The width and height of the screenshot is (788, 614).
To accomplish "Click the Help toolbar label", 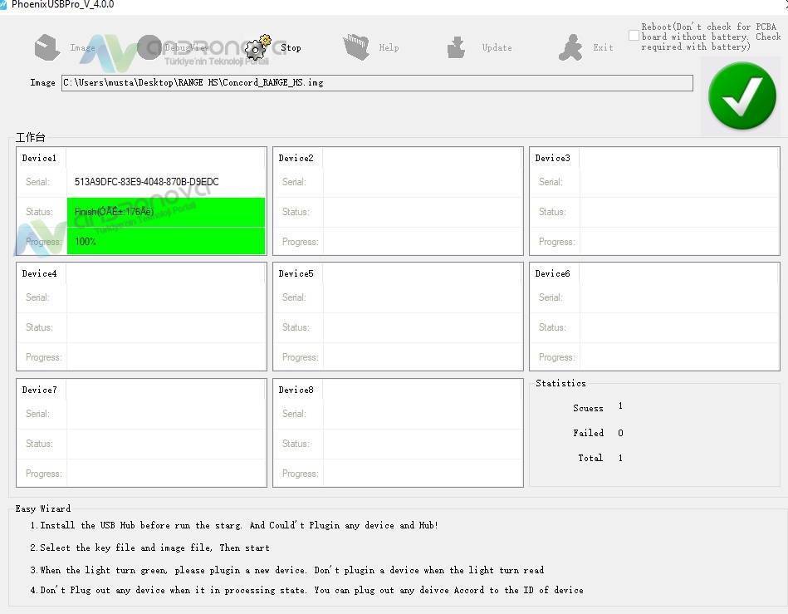I will pos(389,47).
